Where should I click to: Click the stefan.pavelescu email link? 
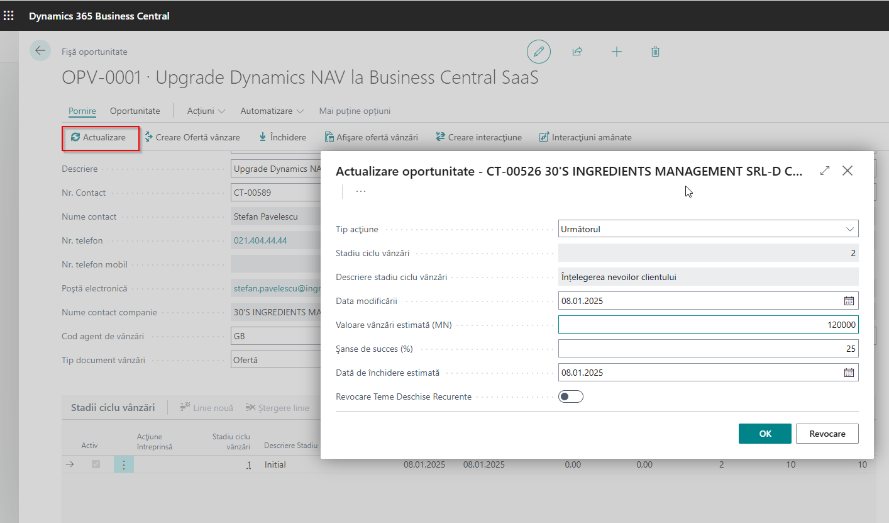click(x=277, y=288)
